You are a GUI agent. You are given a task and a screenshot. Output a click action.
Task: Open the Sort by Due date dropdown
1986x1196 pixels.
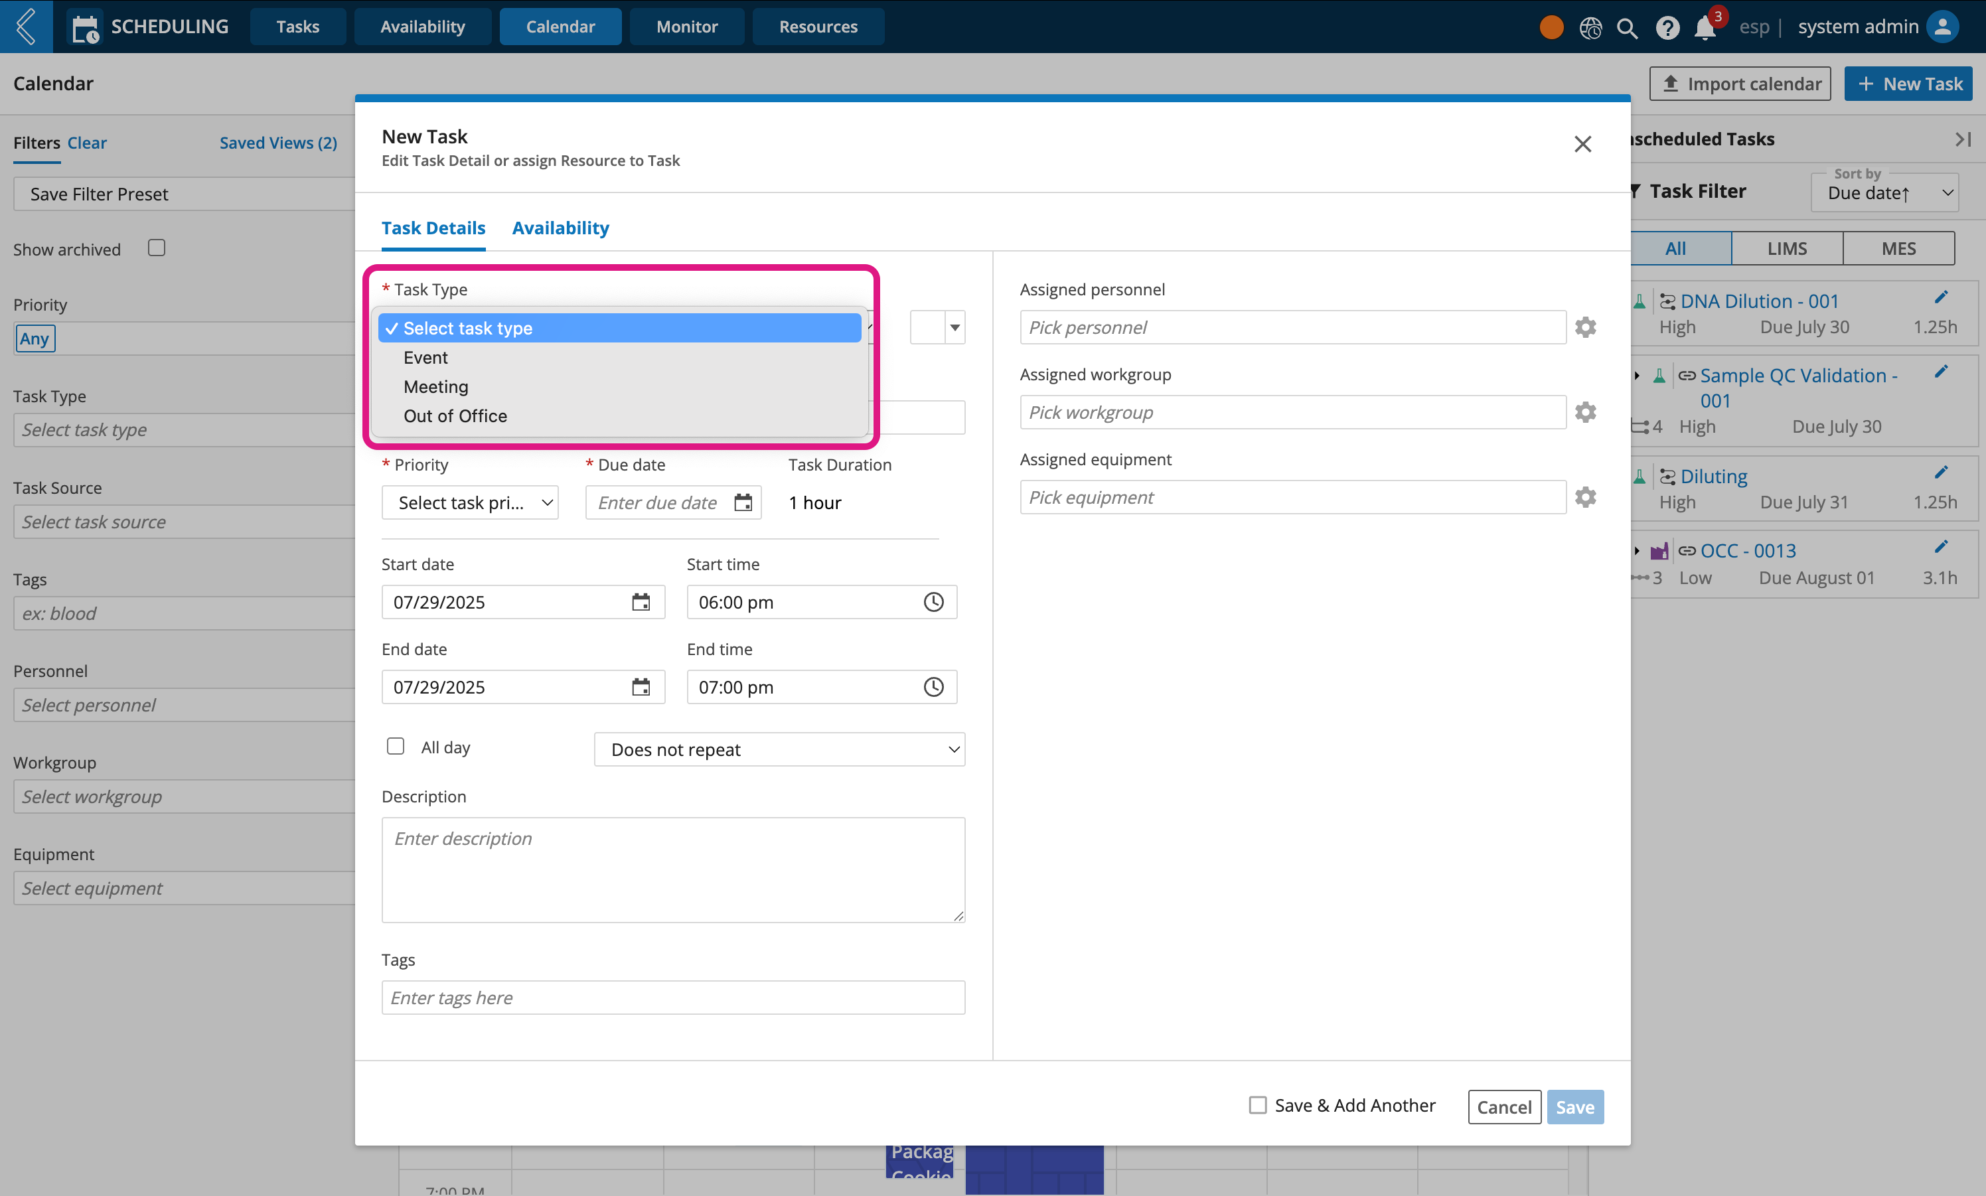(x=1884, y=192)
